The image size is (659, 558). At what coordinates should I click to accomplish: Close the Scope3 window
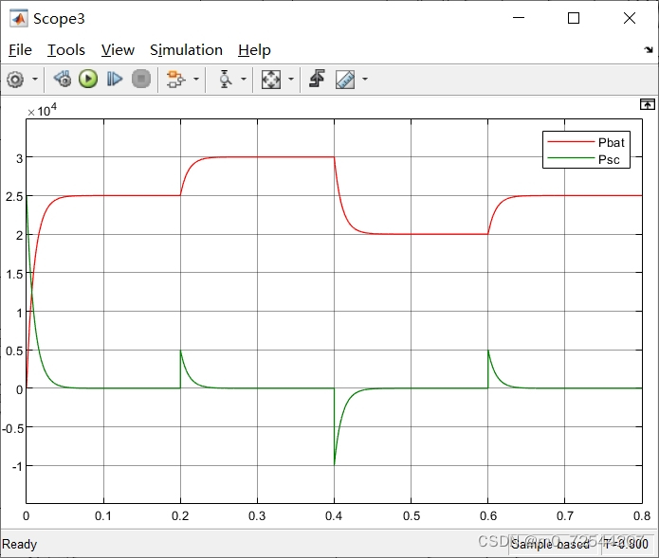(x=630, y=18)
